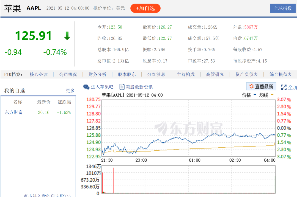Screen dimensions: 297x197
Task: Click the 进入苹果吧 link text
Action: click(102, 87)
